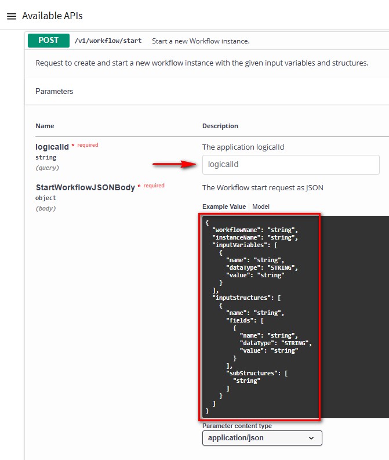The image size is (389, 460).
Task: Click the example JSON body code block
Action: 261,316
